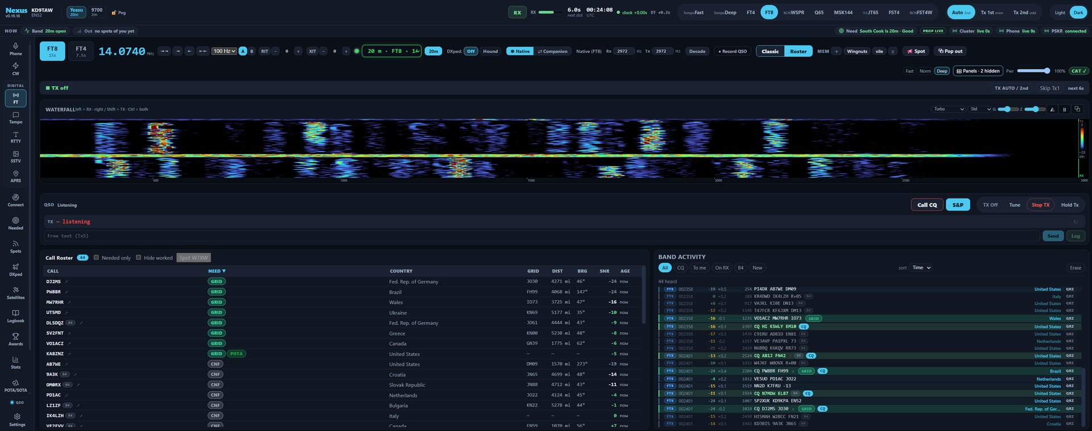This screenshot has width=1092, height=431.
Task: Open the DXped sidebar panel
Action: 15,270
